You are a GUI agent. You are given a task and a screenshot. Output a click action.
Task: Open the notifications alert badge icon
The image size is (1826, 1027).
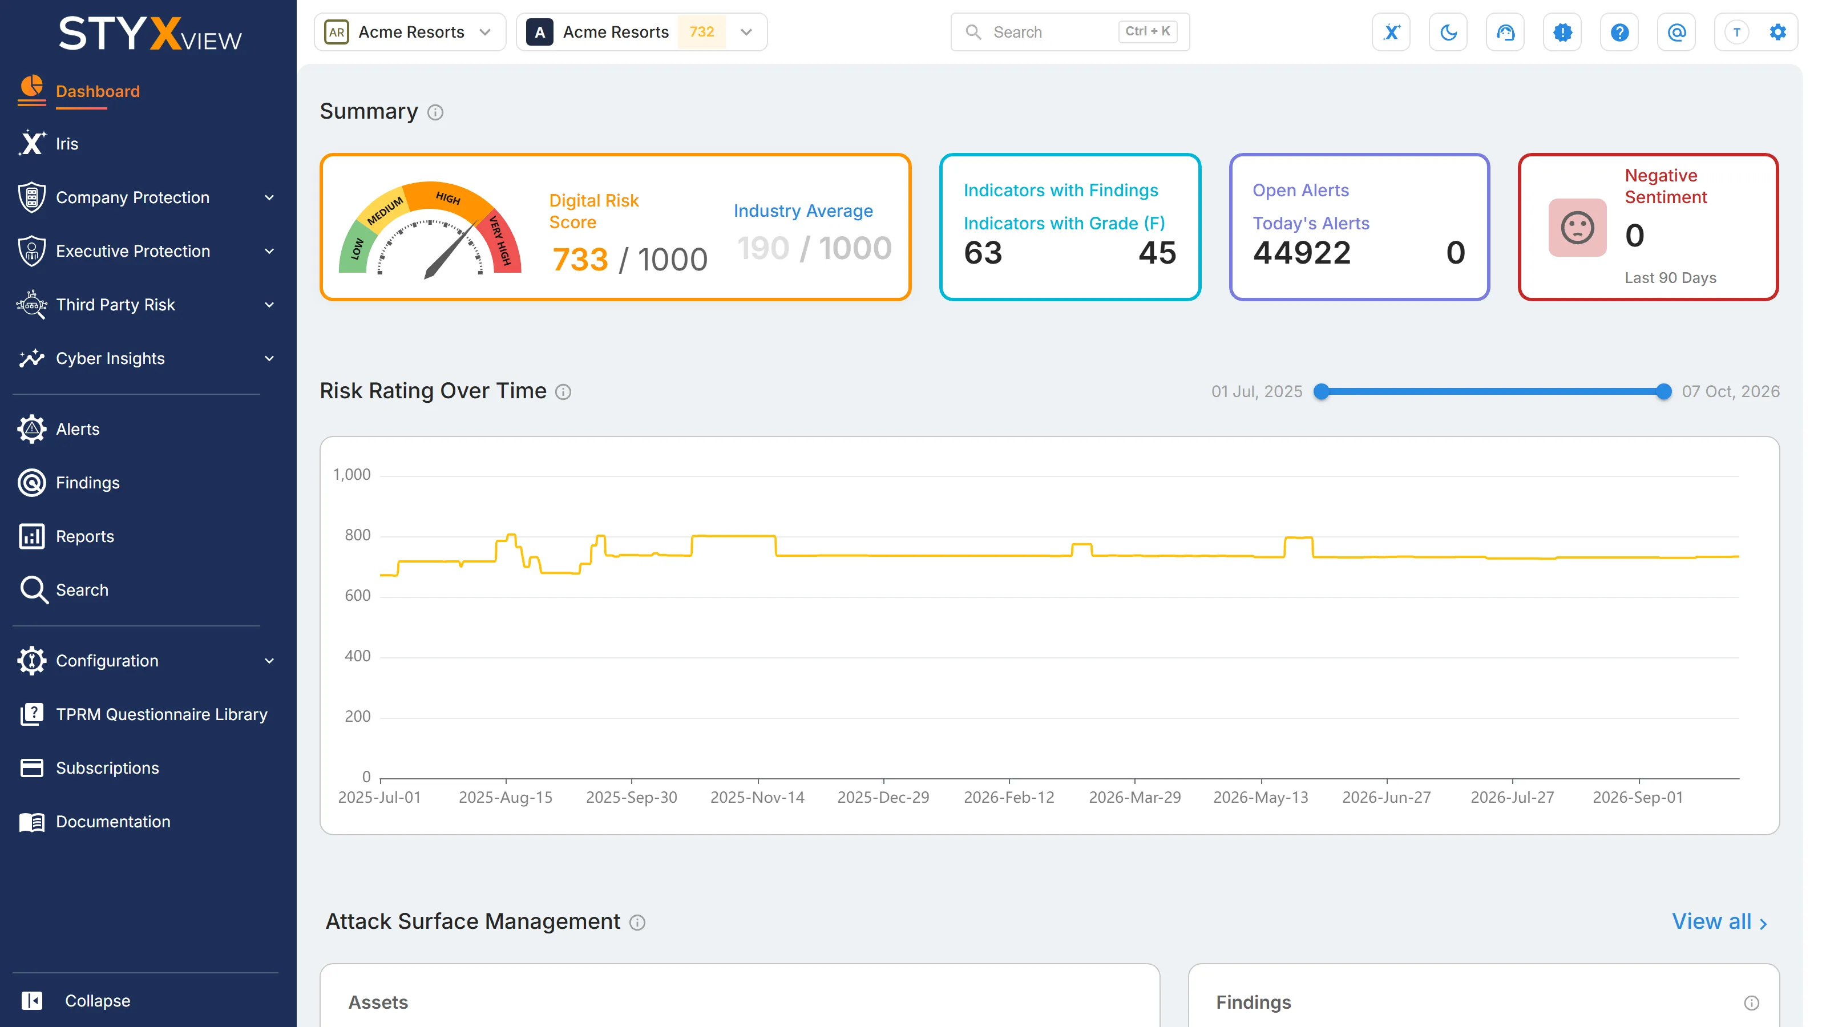(1562, 32)
